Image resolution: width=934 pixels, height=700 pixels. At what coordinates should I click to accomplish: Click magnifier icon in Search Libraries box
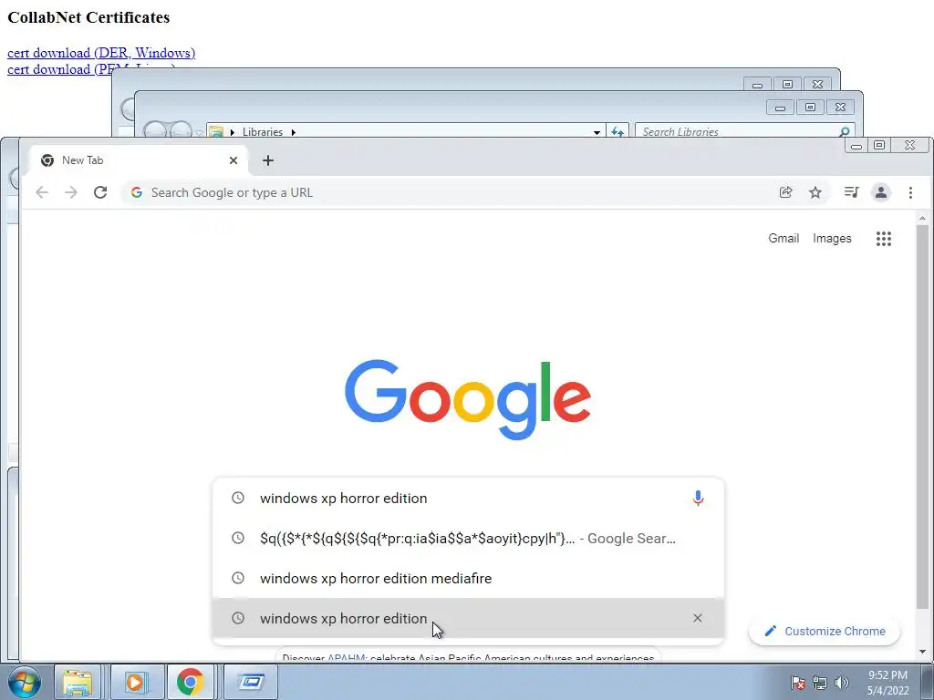tap(844, 131)
